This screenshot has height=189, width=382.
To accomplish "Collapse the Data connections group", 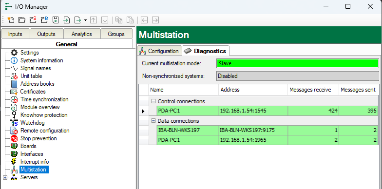I will pyautogui.click(x=153, y=121).
